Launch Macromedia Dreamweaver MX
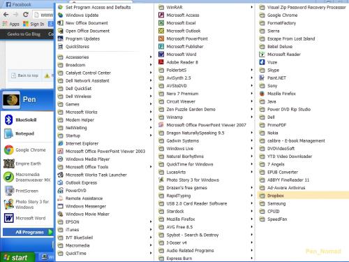This screenshot has width=349, height=262. 33,177
